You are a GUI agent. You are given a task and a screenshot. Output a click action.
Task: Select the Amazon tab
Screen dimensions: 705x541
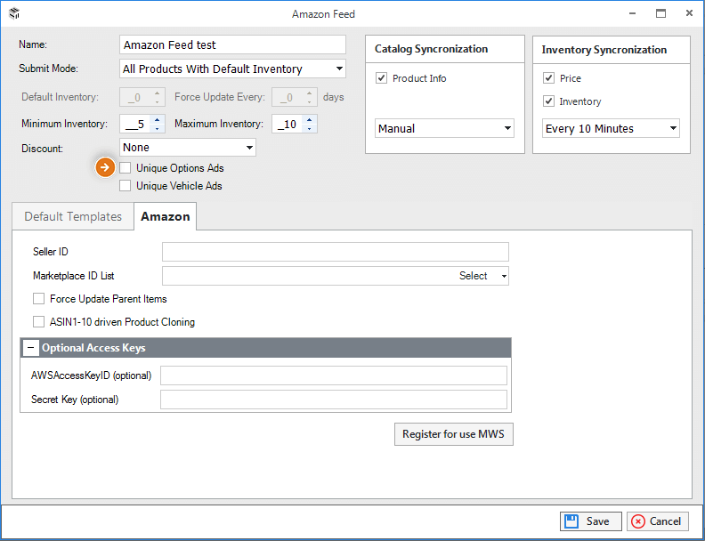(x=165, y=216)
